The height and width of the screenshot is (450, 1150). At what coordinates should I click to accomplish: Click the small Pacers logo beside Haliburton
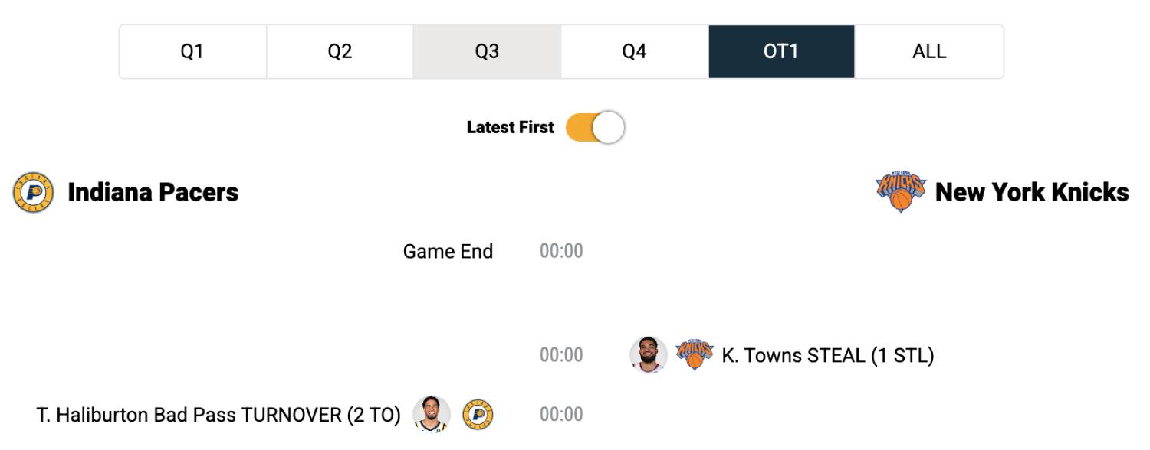pos(478,415)
